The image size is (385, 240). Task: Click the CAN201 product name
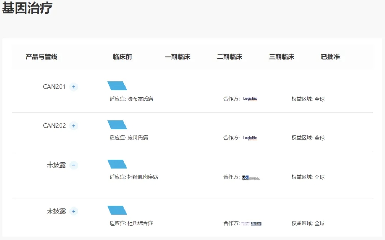click(x=54, y=87)
